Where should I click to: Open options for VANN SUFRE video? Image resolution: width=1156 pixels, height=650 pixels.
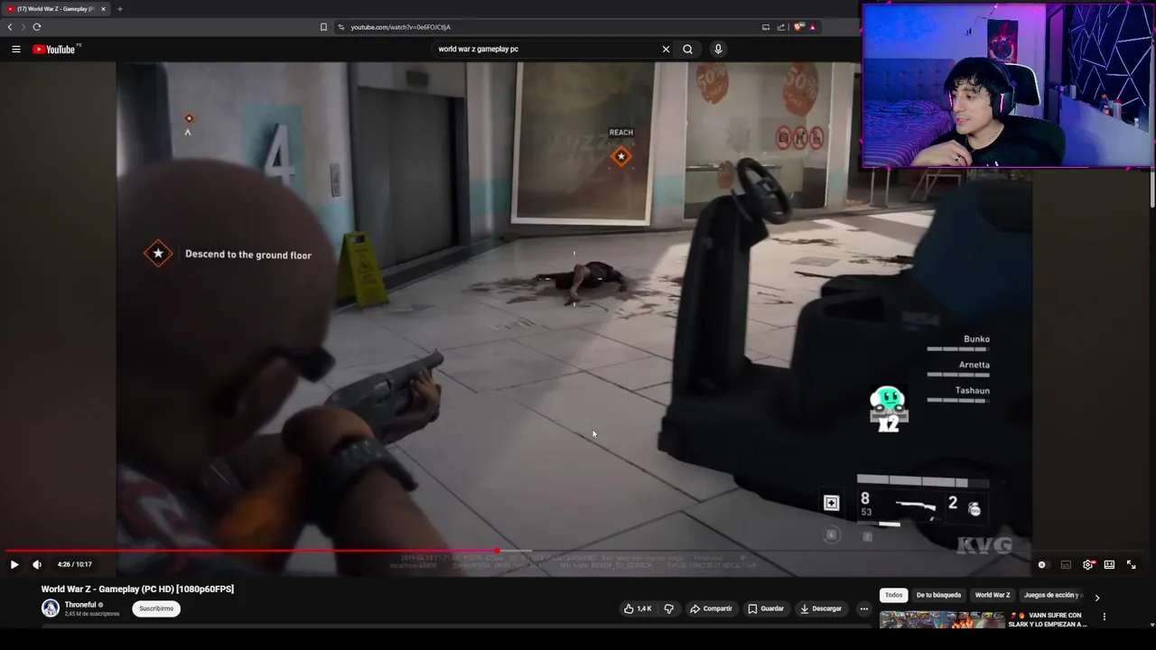coord(1104,617)
